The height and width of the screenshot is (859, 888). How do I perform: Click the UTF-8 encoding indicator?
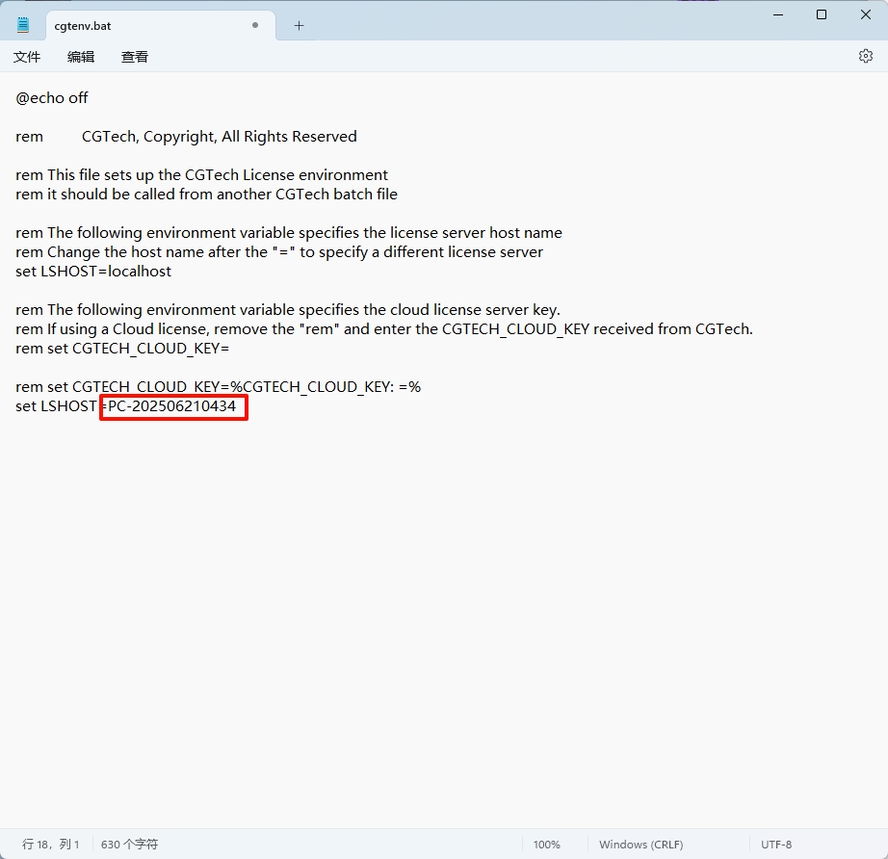pyautogui.click(x=775, y=845)
